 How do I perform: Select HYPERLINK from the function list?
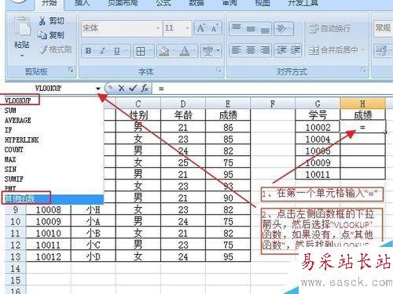22,140
